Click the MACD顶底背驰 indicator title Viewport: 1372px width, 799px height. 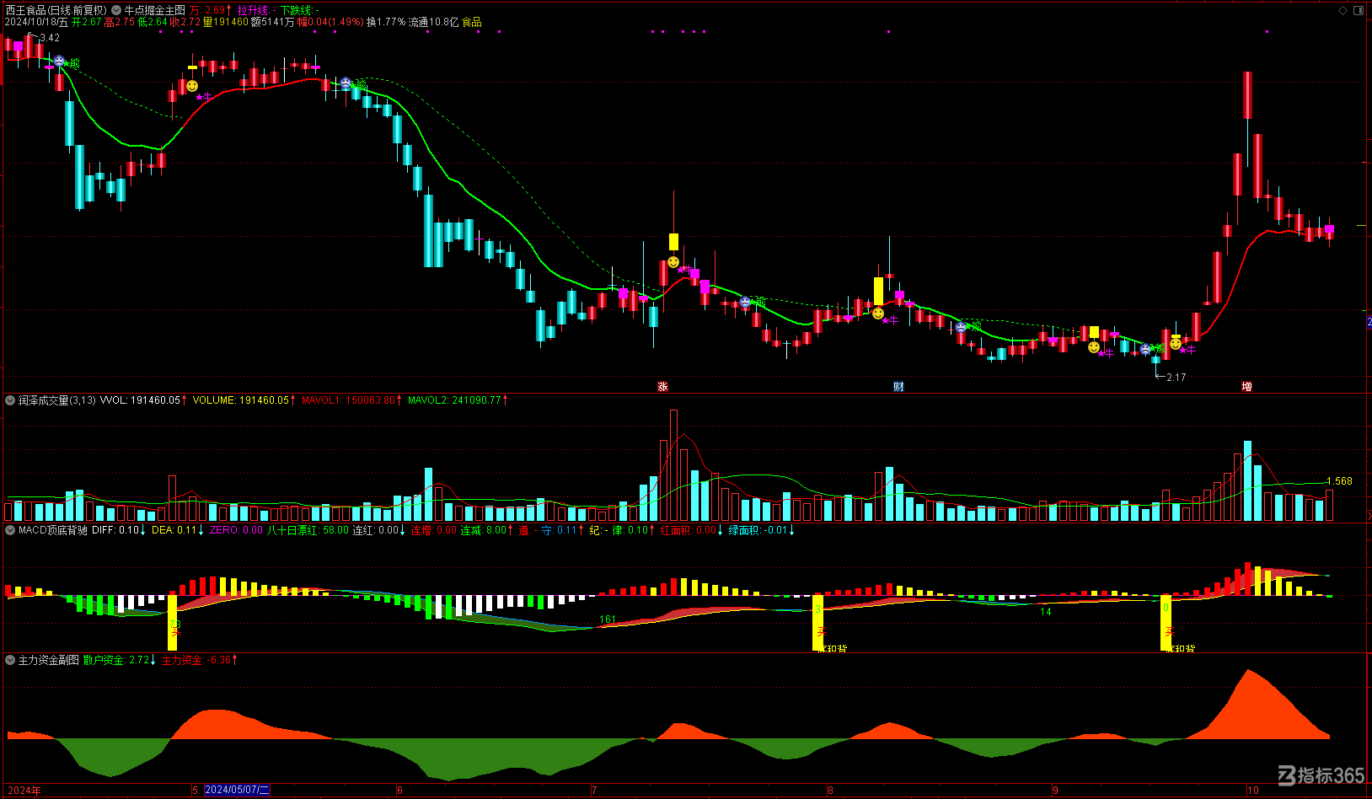coord(52,530)
